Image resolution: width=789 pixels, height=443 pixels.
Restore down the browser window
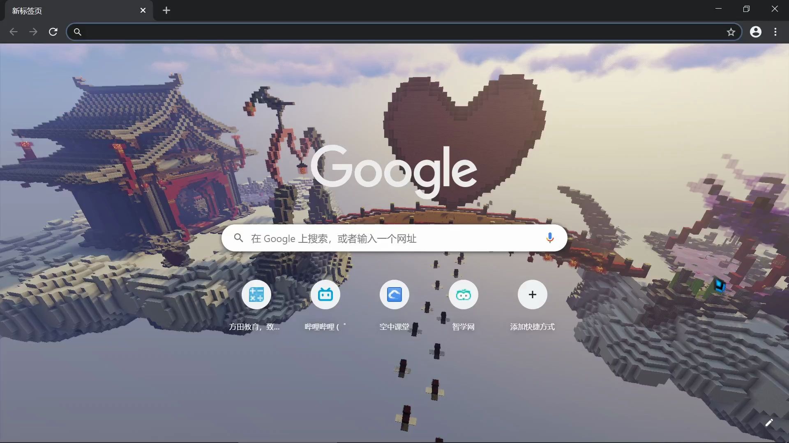pyautogui.click(x=746, y=9)
